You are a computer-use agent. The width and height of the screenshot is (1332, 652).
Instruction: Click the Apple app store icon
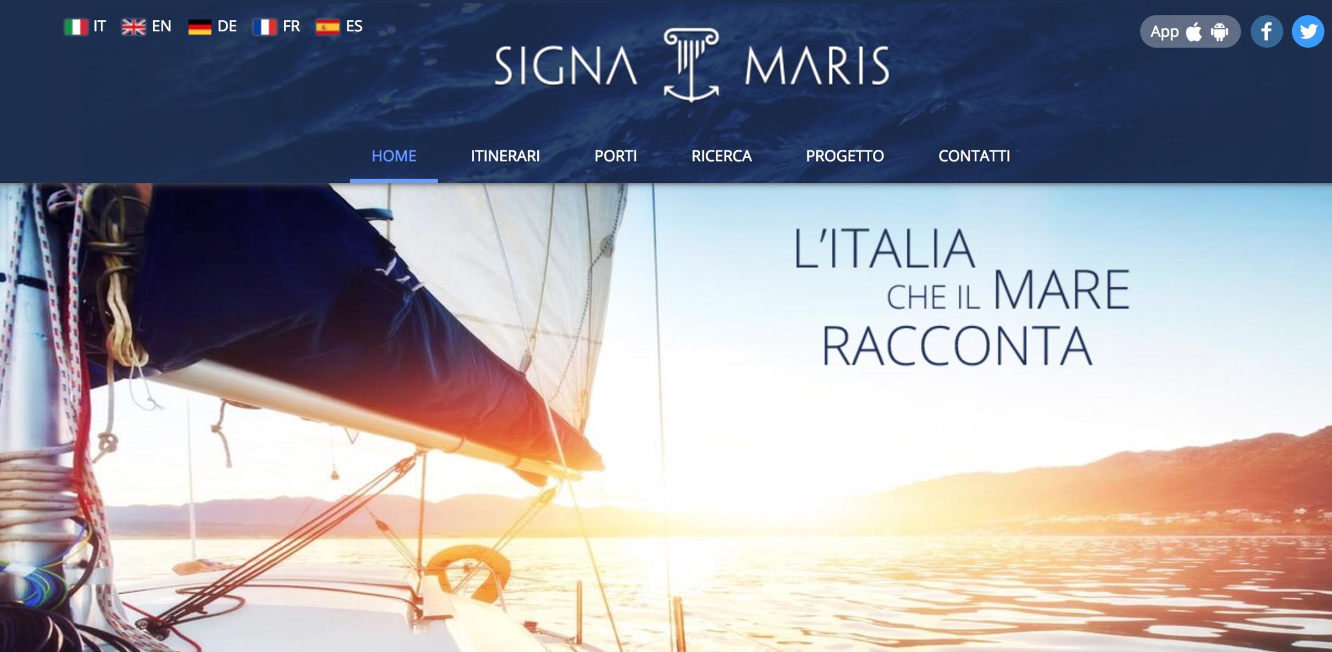click(x=1194, y=31)
